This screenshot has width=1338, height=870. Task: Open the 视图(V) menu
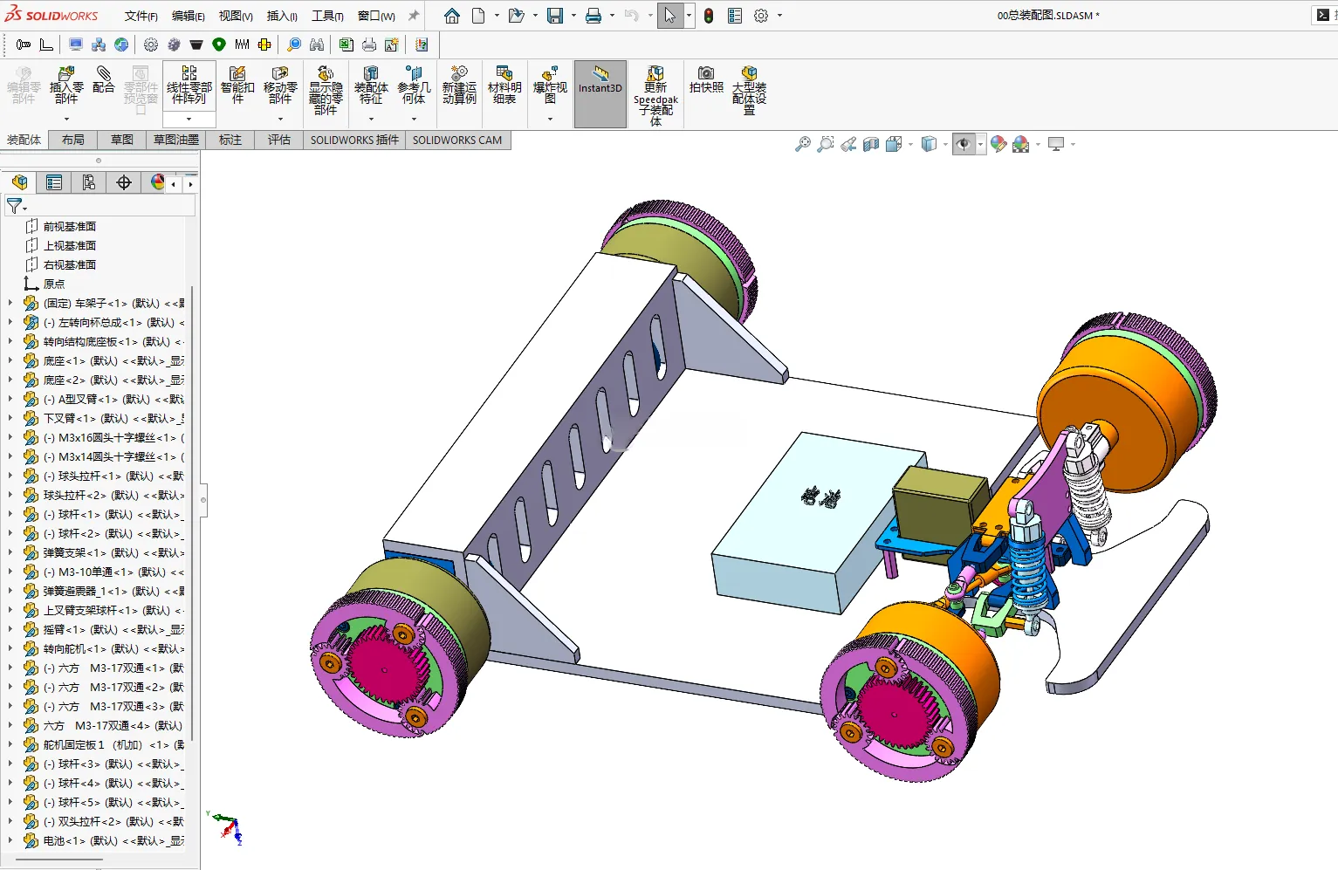[x=236, y=16]
